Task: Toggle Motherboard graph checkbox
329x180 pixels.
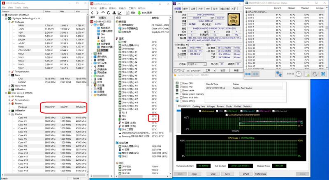Action: tap(200, 111)
